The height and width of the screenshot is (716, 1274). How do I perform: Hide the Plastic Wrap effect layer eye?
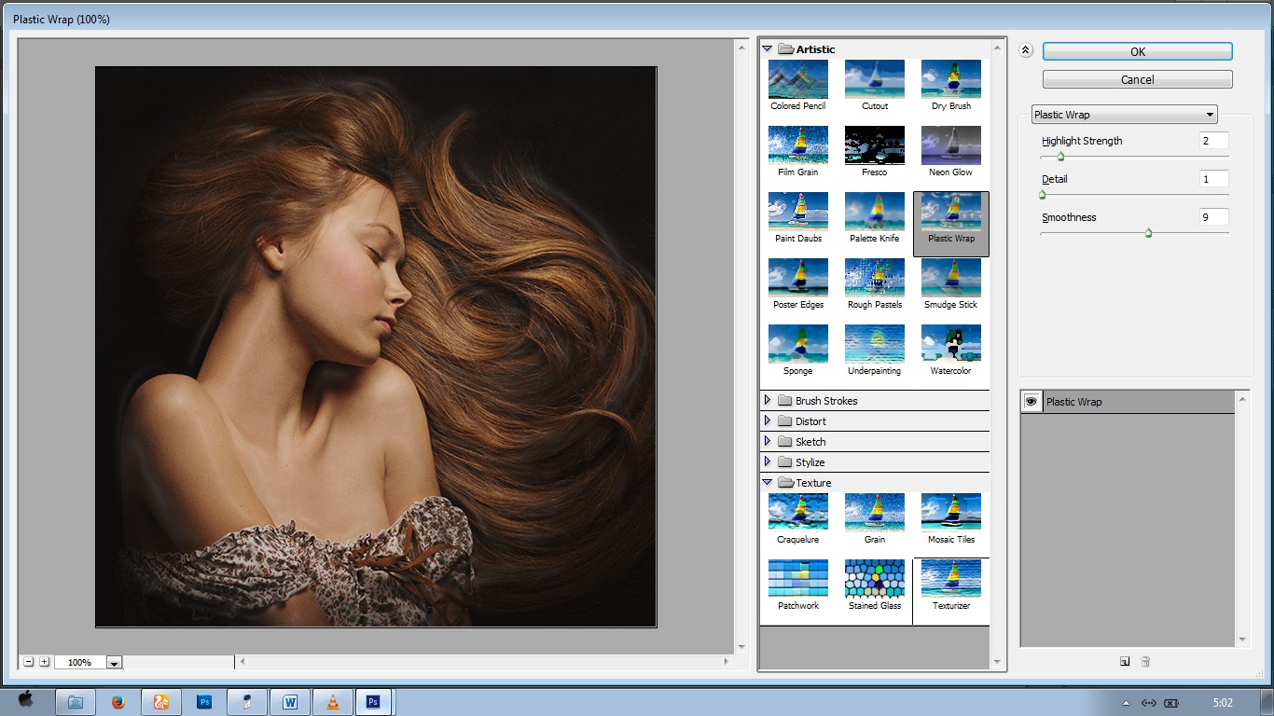point(1032,402)
